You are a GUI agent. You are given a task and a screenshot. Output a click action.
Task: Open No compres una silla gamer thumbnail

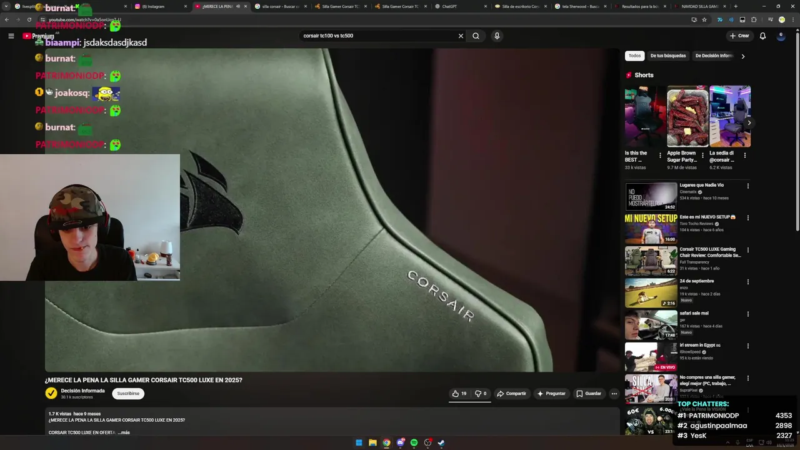pos(651,388)
